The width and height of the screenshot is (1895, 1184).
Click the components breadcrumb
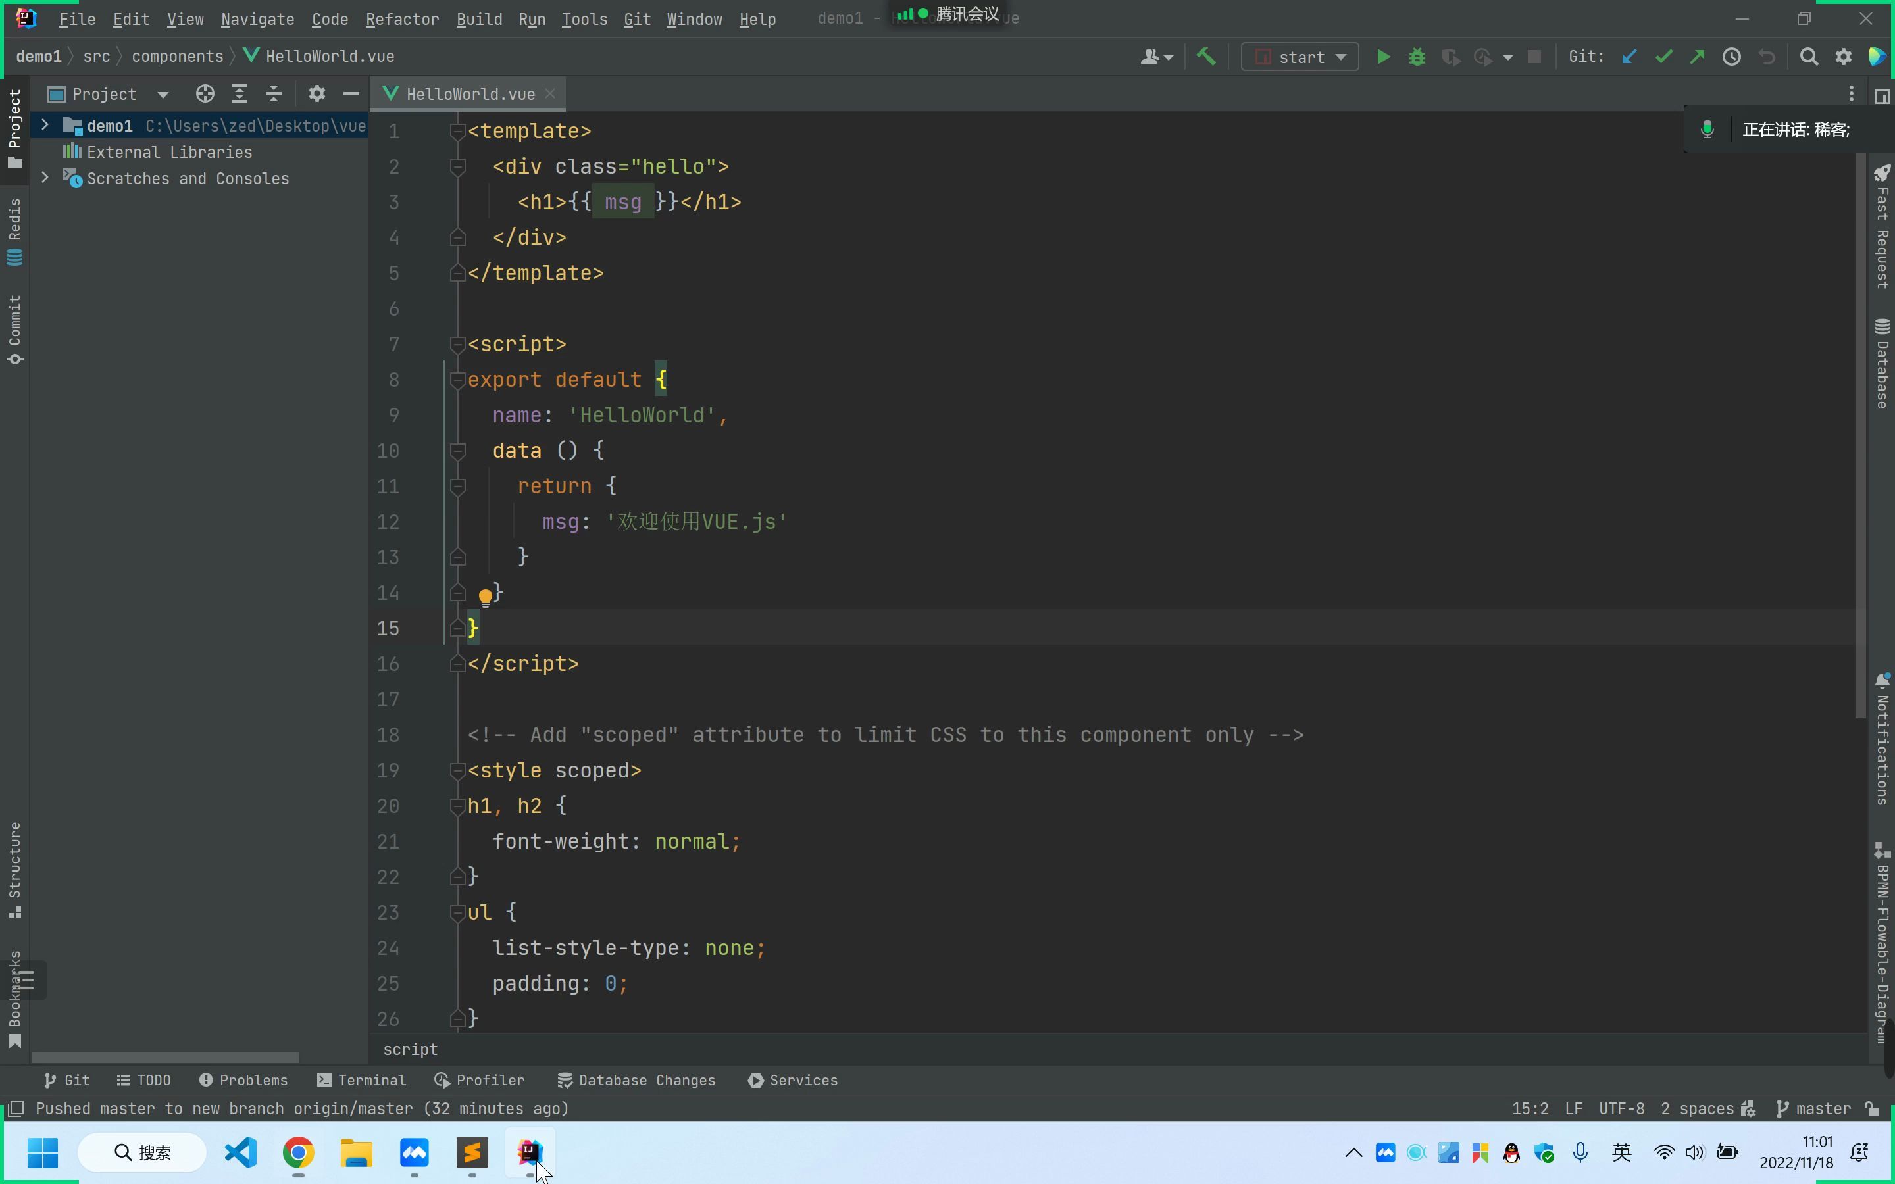pyautogui.click(x=178, y=57)
